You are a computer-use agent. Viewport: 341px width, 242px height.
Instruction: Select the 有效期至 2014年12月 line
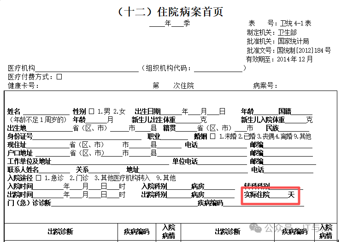(x=279, y=59)
